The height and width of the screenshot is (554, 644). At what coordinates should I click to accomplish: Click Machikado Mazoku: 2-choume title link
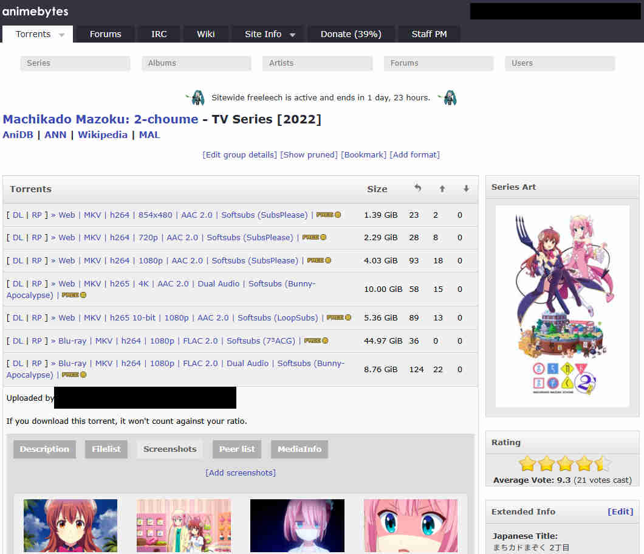coord(101,119)
